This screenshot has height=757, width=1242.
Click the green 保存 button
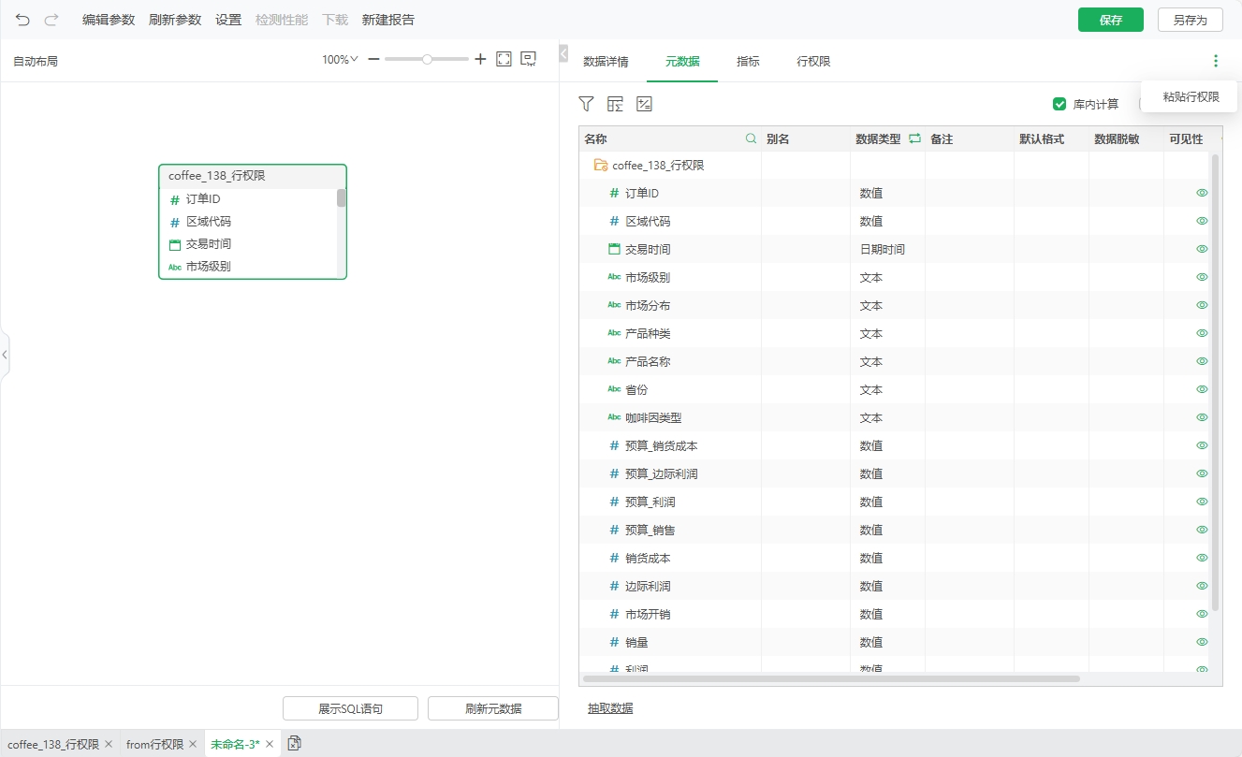(1110, 20)
